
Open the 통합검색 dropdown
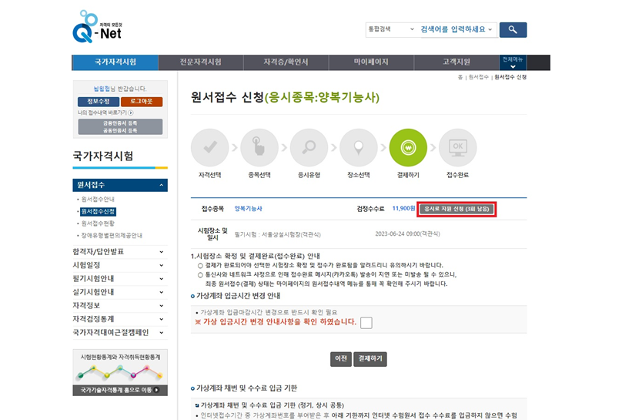391,29
